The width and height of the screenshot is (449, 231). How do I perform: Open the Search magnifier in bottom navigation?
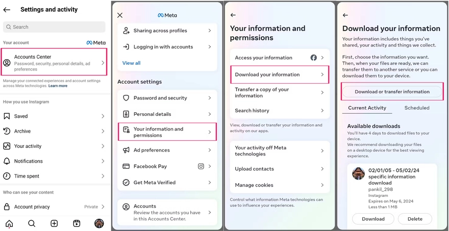coord(32,223)
